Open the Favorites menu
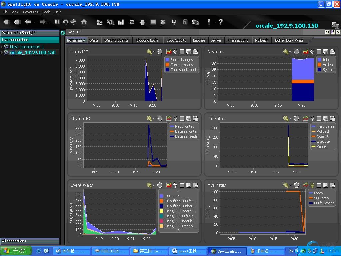Viewport: 341px width, 256px height. pyautogui.click(x=30, y=12)
